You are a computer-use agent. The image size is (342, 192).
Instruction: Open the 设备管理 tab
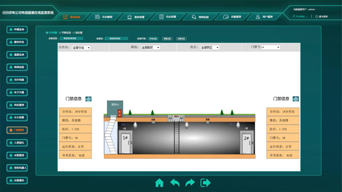(232, 17)
